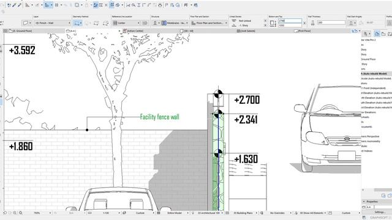Viewport: 392px width, 220px height.
Task: Click the flip reference line icon
Action: pyautogui.click(x=145, y=23)
